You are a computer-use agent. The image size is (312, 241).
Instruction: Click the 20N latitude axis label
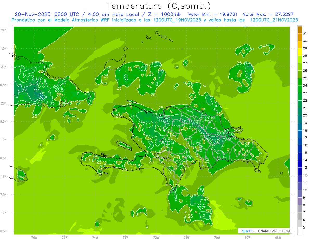point(4,103)
